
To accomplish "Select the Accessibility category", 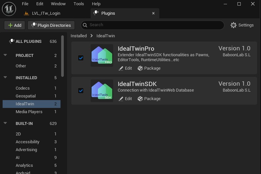I will pos(32,142).
